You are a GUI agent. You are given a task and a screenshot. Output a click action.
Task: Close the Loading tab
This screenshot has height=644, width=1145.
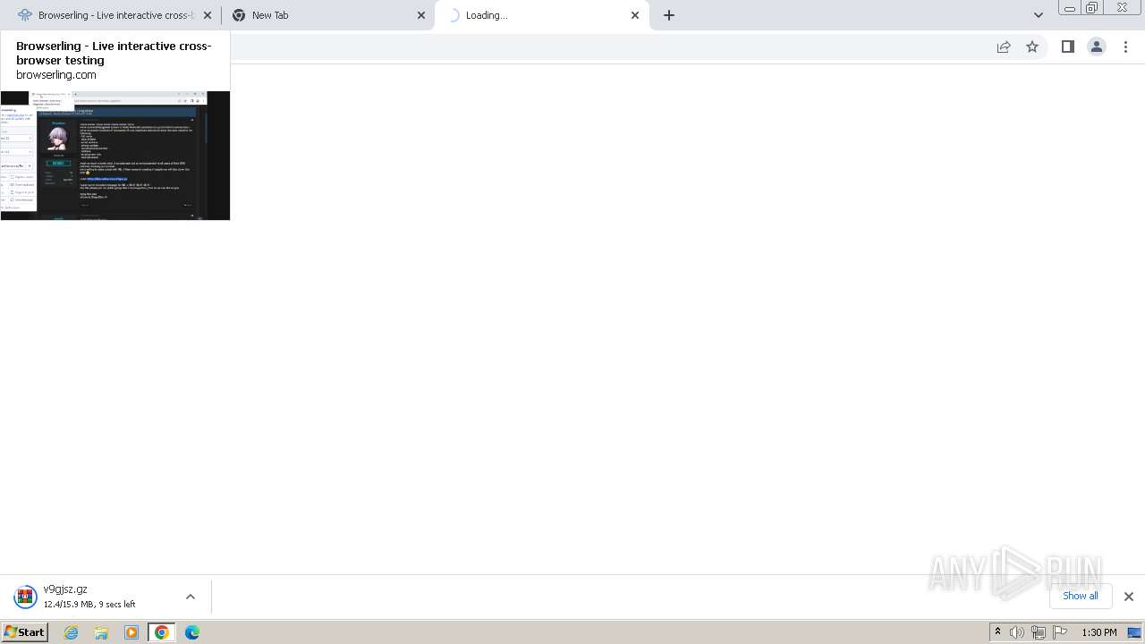(635, 15)
